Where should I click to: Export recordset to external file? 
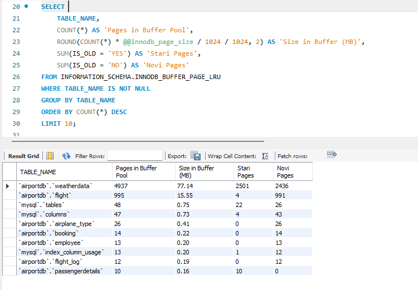click(x=196, y=156)
